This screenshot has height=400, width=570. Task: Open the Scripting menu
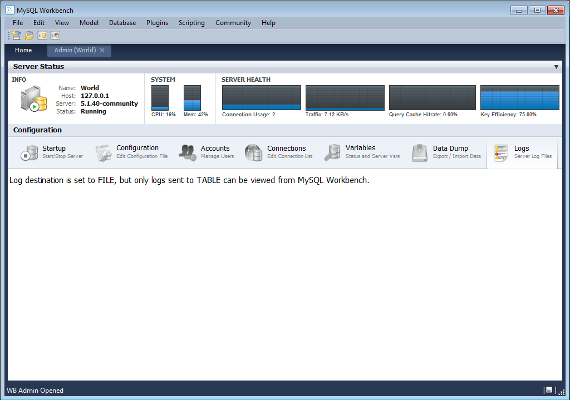(x=191, y=23)
